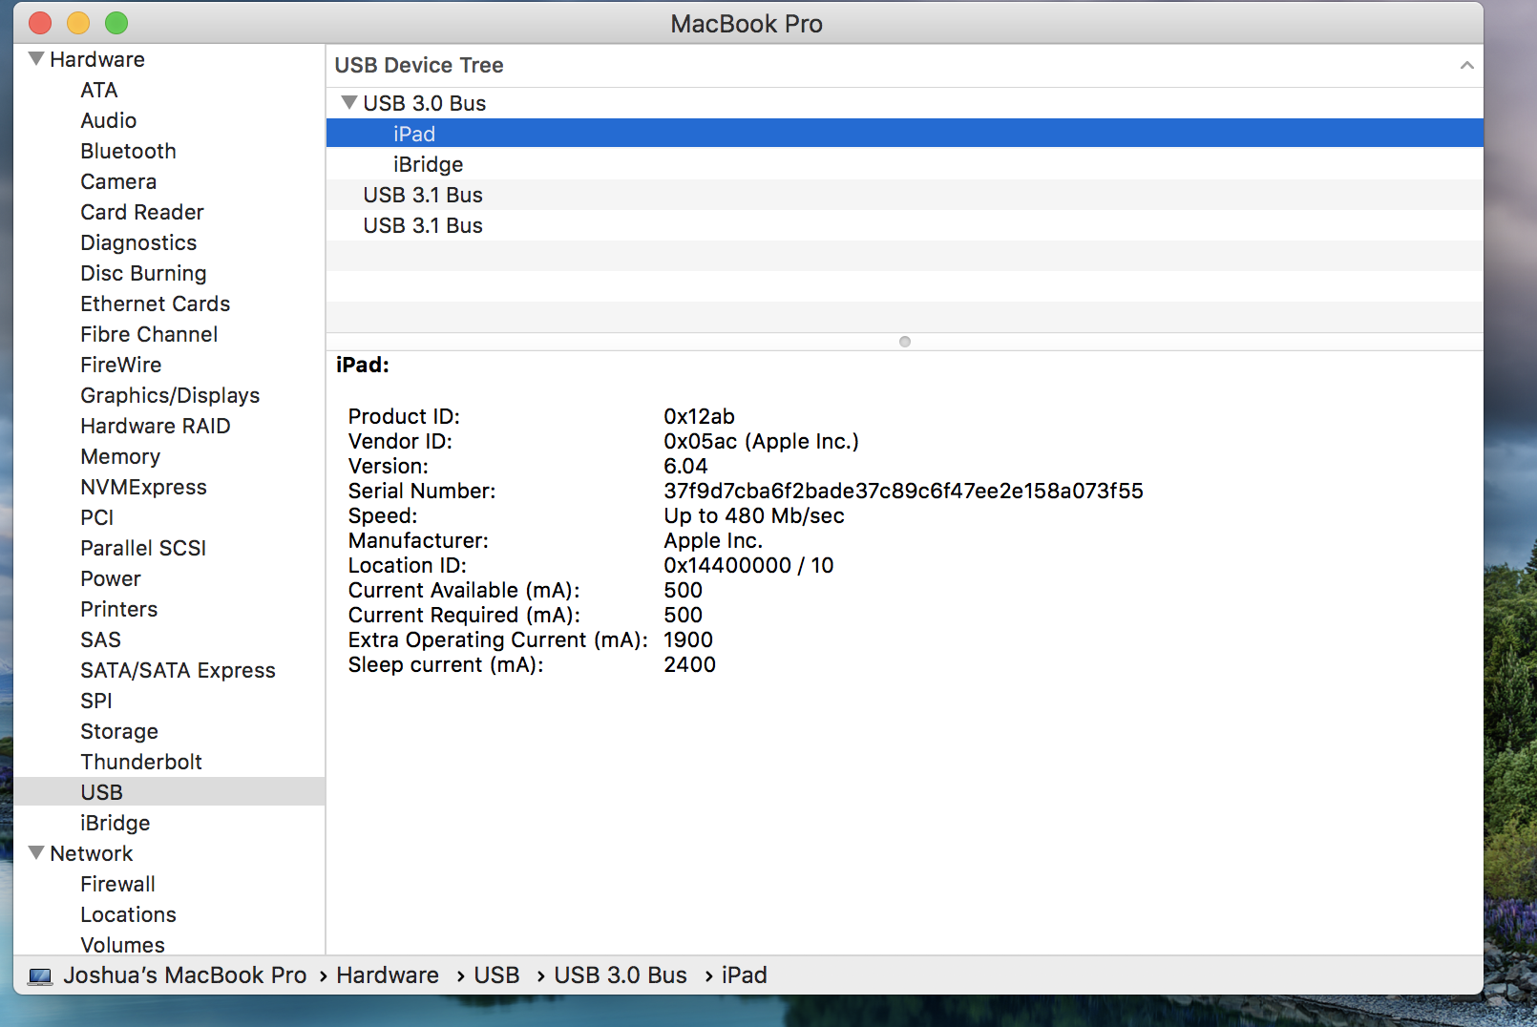This screenshot has width=1537, height=1027.
Task: Select iBridge in the sidebar list
Action: (x=116, y=823)
